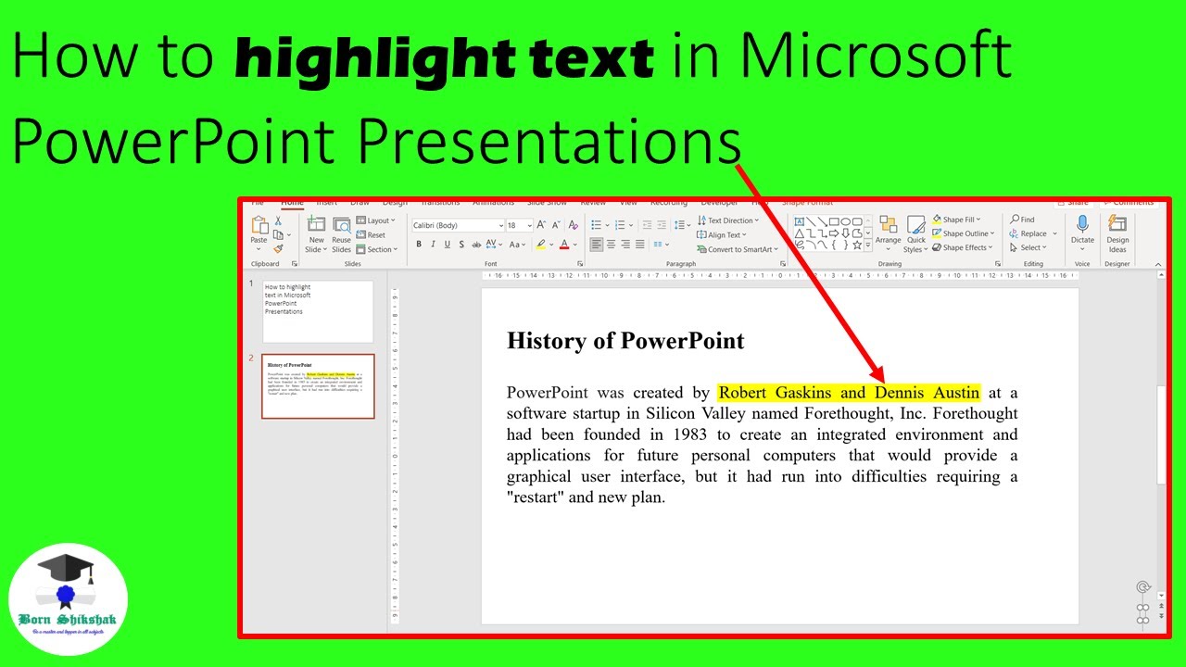Decrease the font size
Viewport: 1186px width, 667px height.
click(557, 225)
